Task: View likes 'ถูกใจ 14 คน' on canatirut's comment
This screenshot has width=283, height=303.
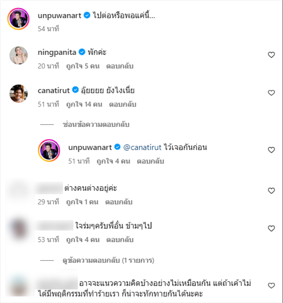Action: 84,104
